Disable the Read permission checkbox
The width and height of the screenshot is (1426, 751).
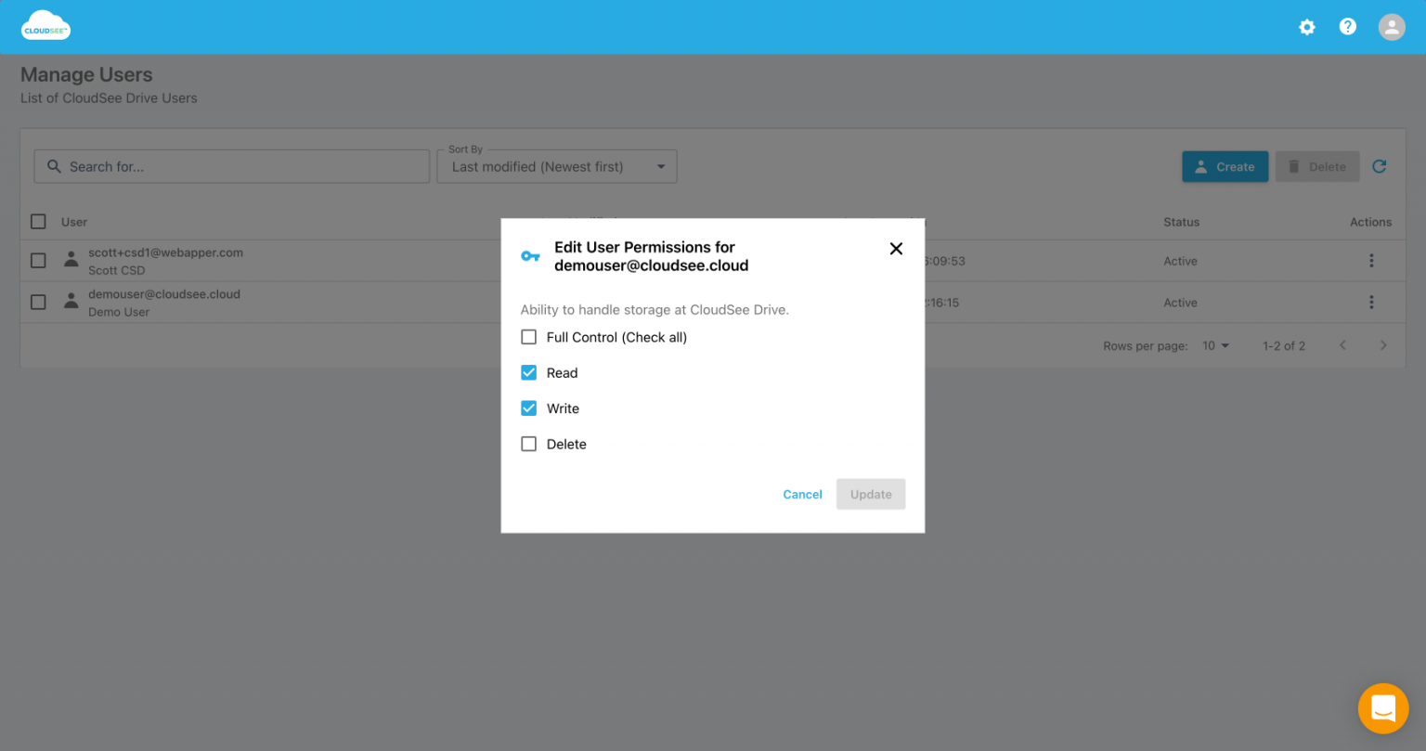pos(528,372)
